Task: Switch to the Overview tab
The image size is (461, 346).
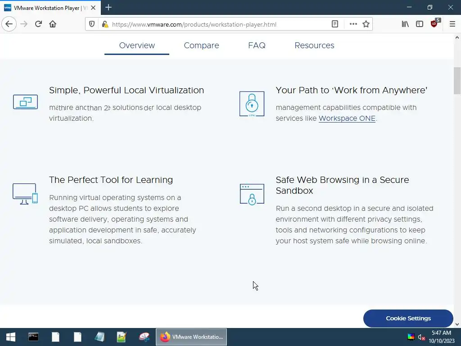Action: [137, 46]
